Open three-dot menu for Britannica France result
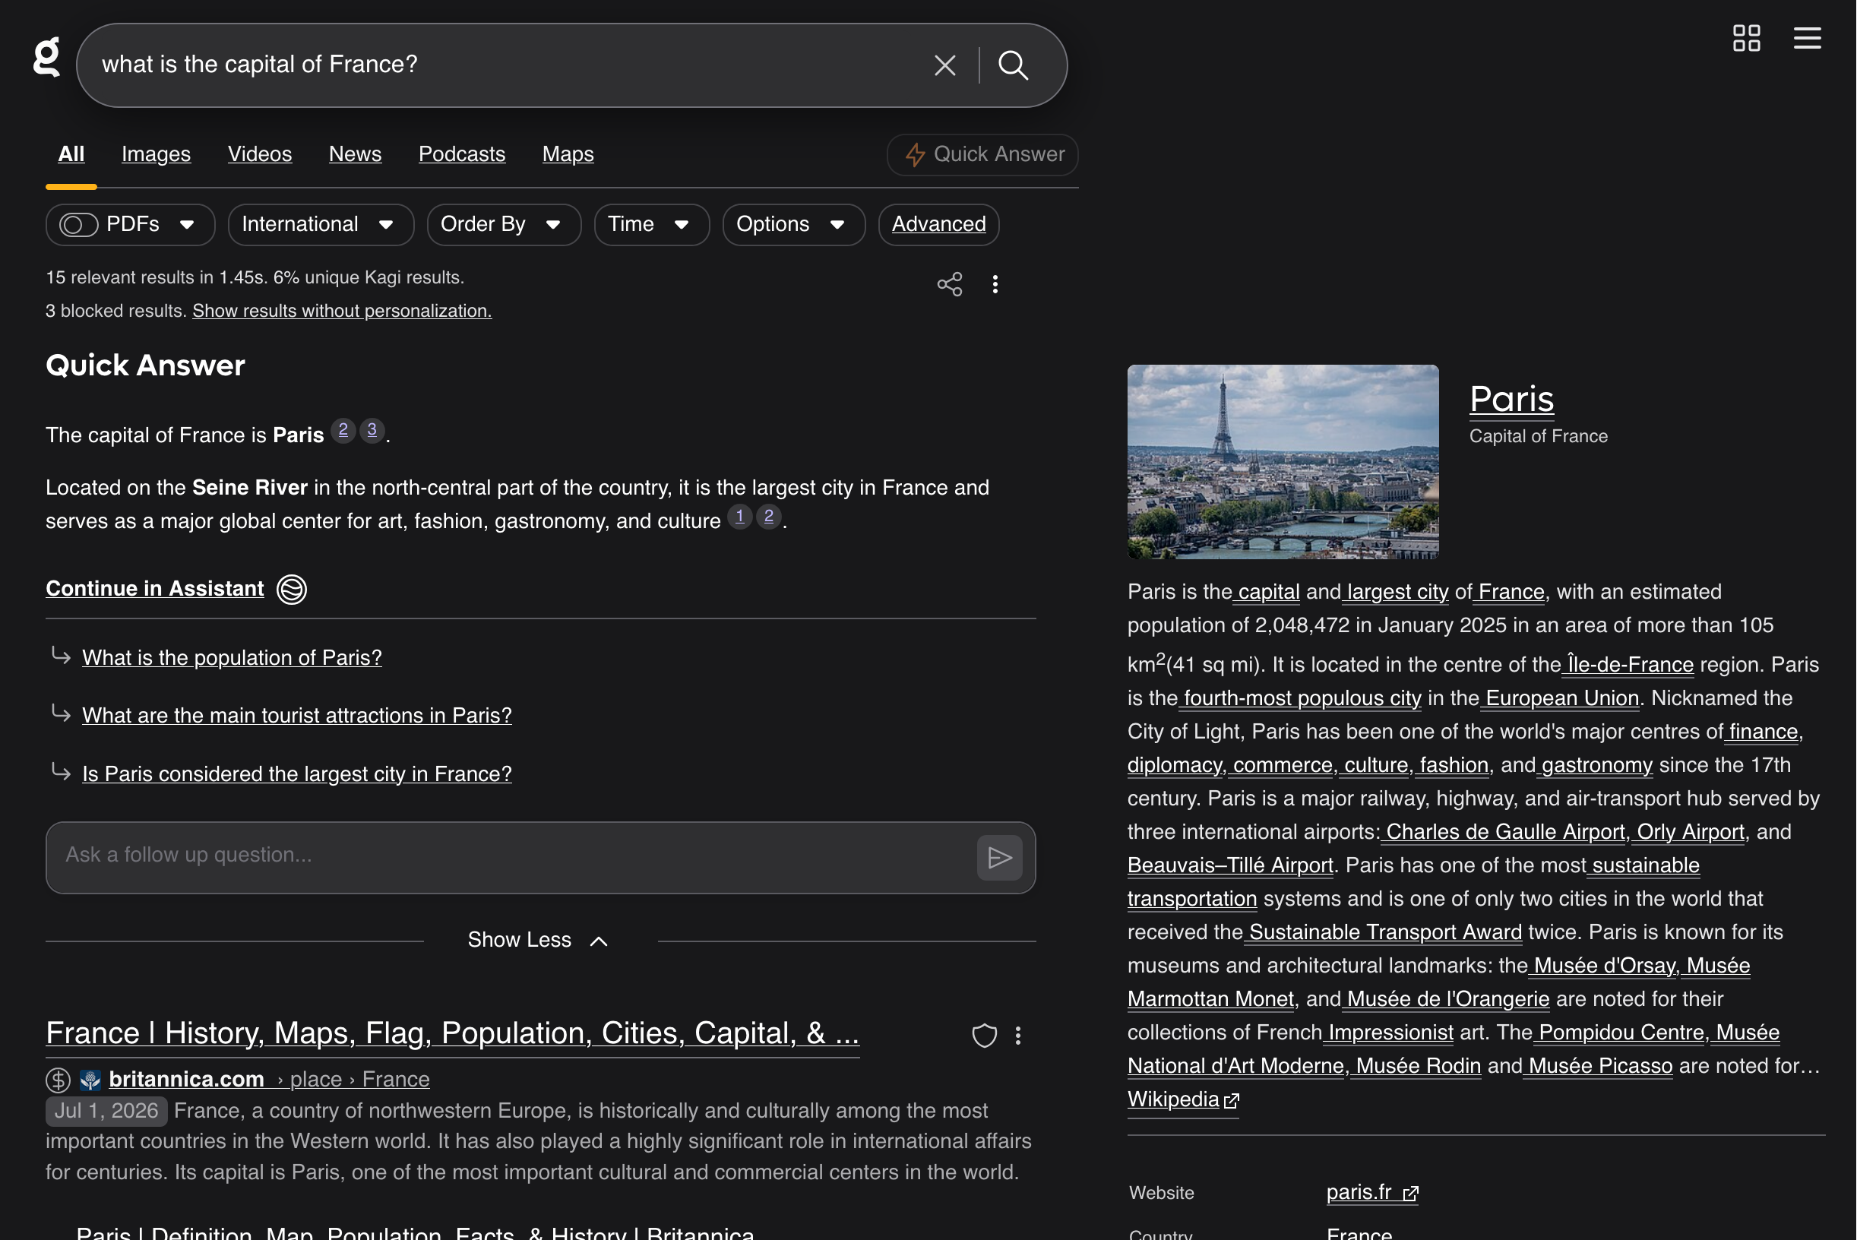The width and height of the screenshot is (1857, 1240). 1019,1035
